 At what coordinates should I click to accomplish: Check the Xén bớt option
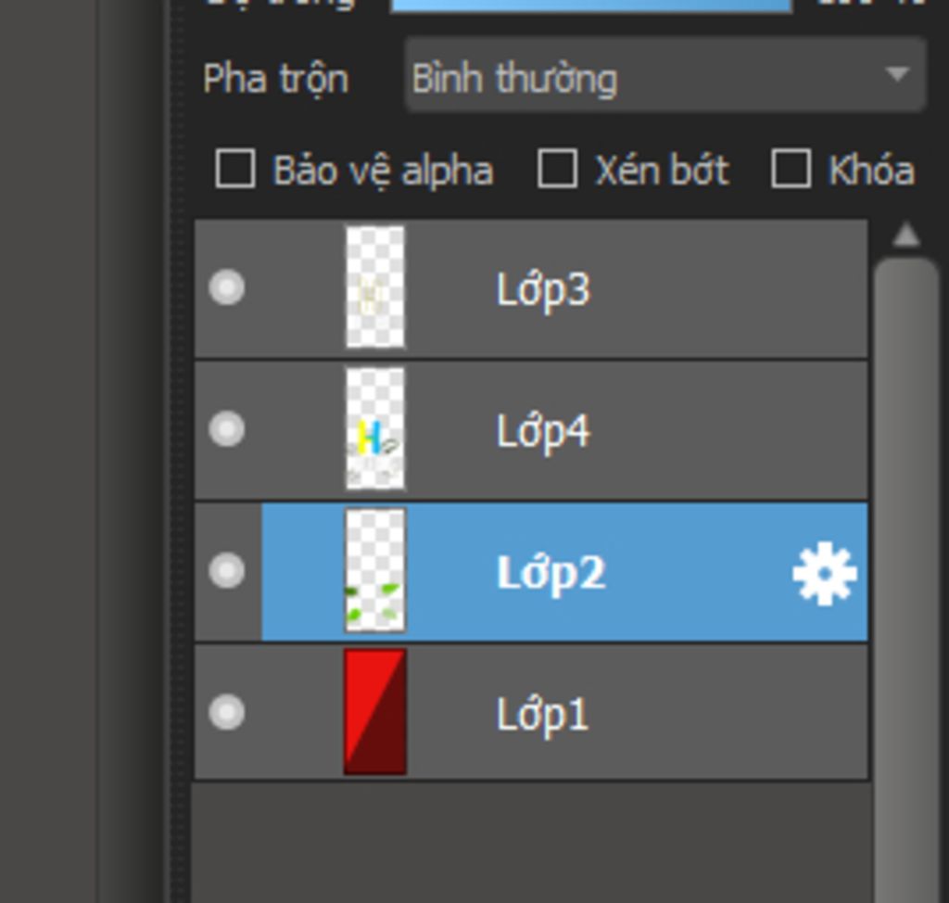coord(557,171)
